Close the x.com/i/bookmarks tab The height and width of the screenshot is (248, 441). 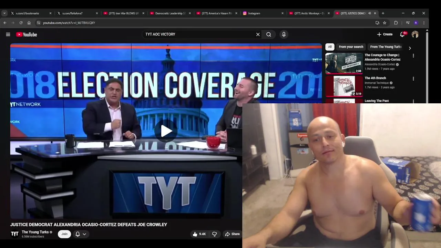50,13
